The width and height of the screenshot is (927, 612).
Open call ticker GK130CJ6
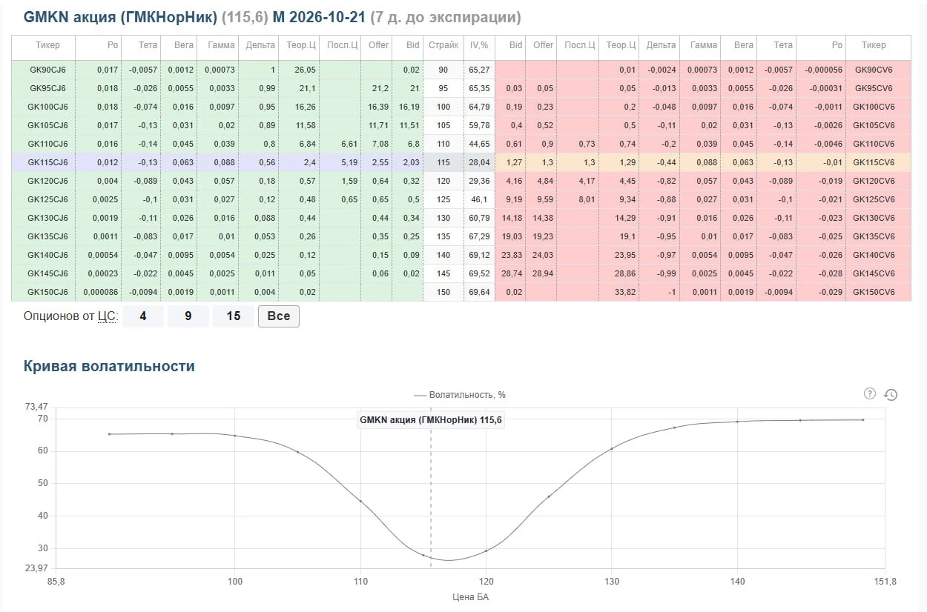(x=47, y=218)
